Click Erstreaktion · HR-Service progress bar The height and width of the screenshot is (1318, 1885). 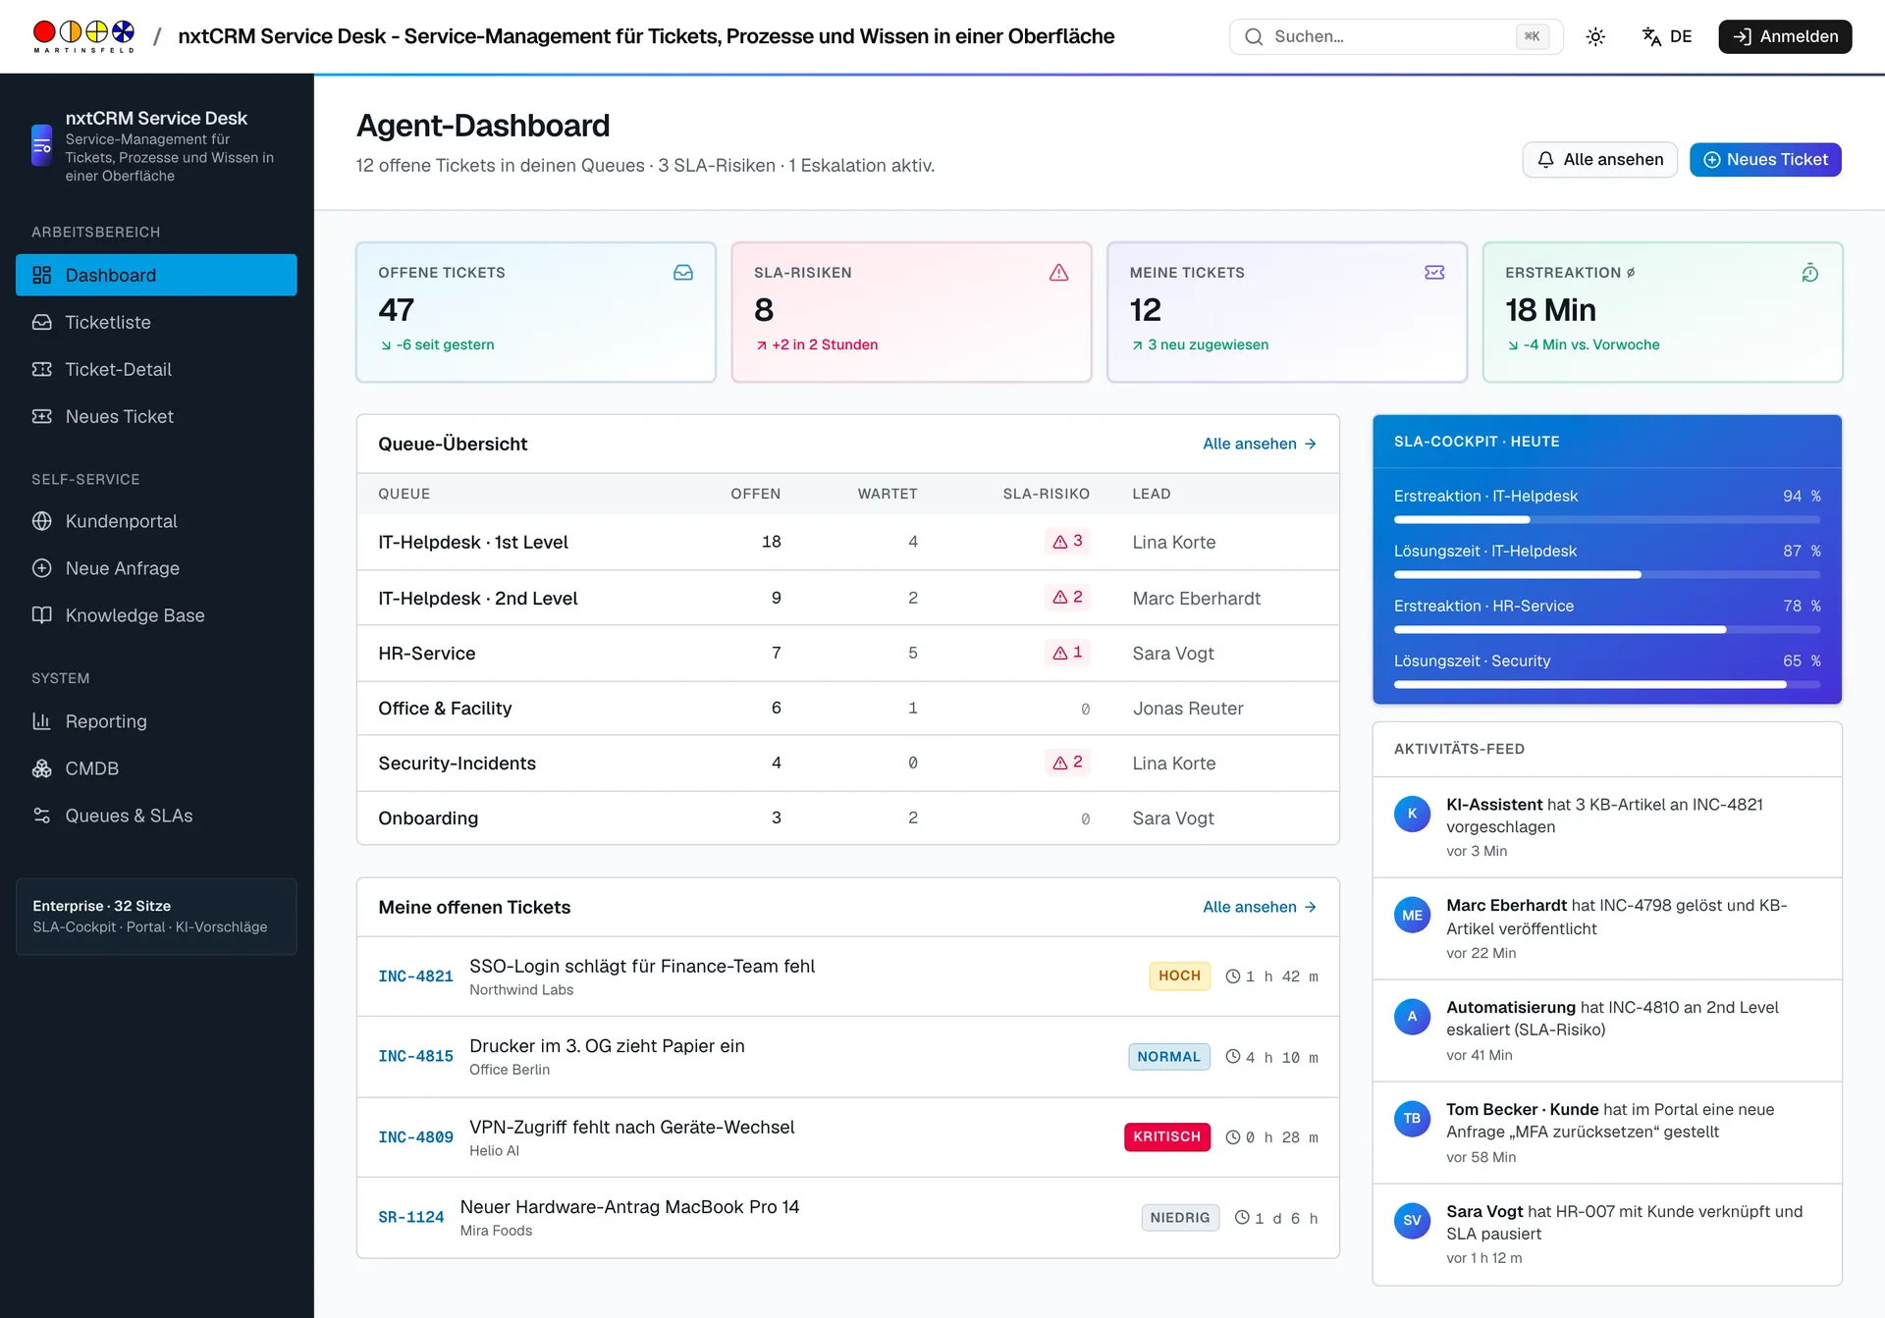[1606, 629]
